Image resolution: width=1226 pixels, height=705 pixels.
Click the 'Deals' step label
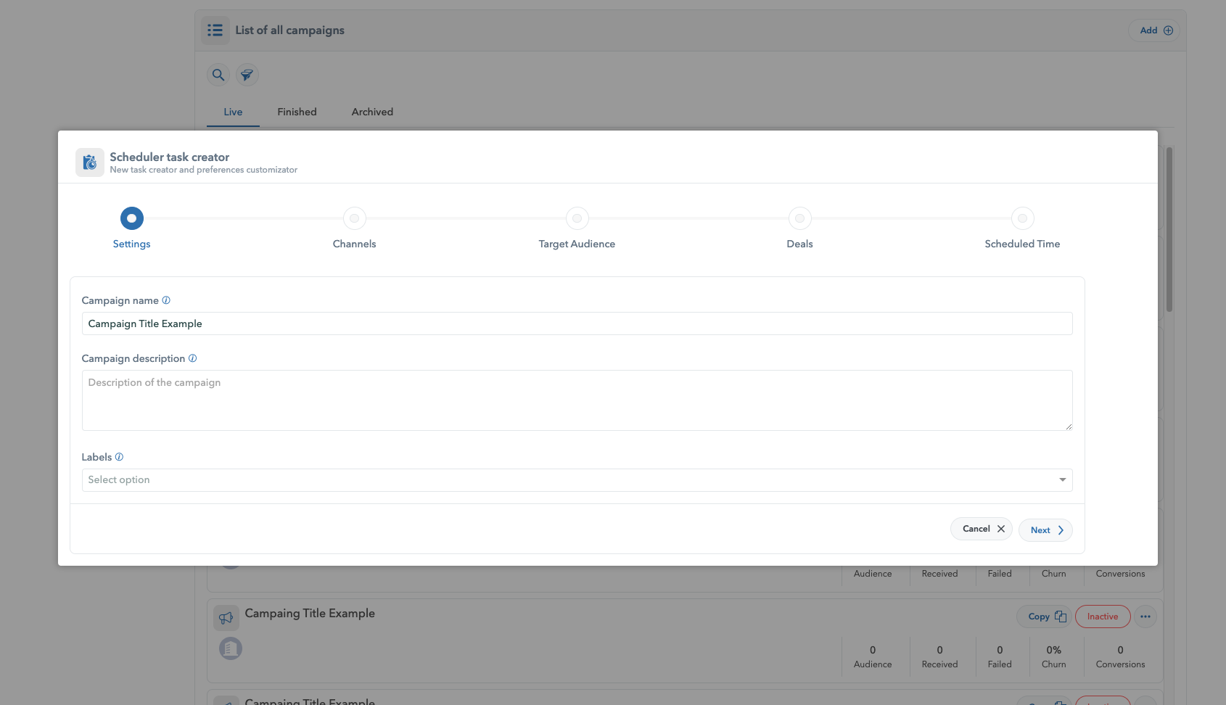(x=800, y=244)
